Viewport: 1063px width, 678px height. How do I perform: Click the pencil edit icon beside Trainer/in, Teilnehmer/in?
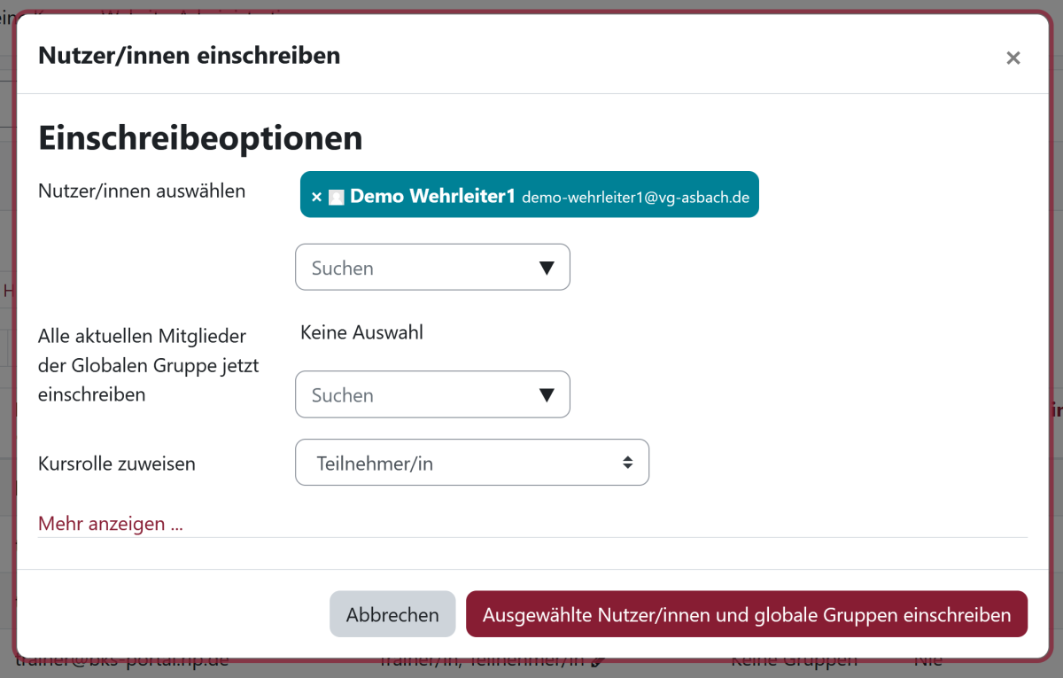(599, 661)
